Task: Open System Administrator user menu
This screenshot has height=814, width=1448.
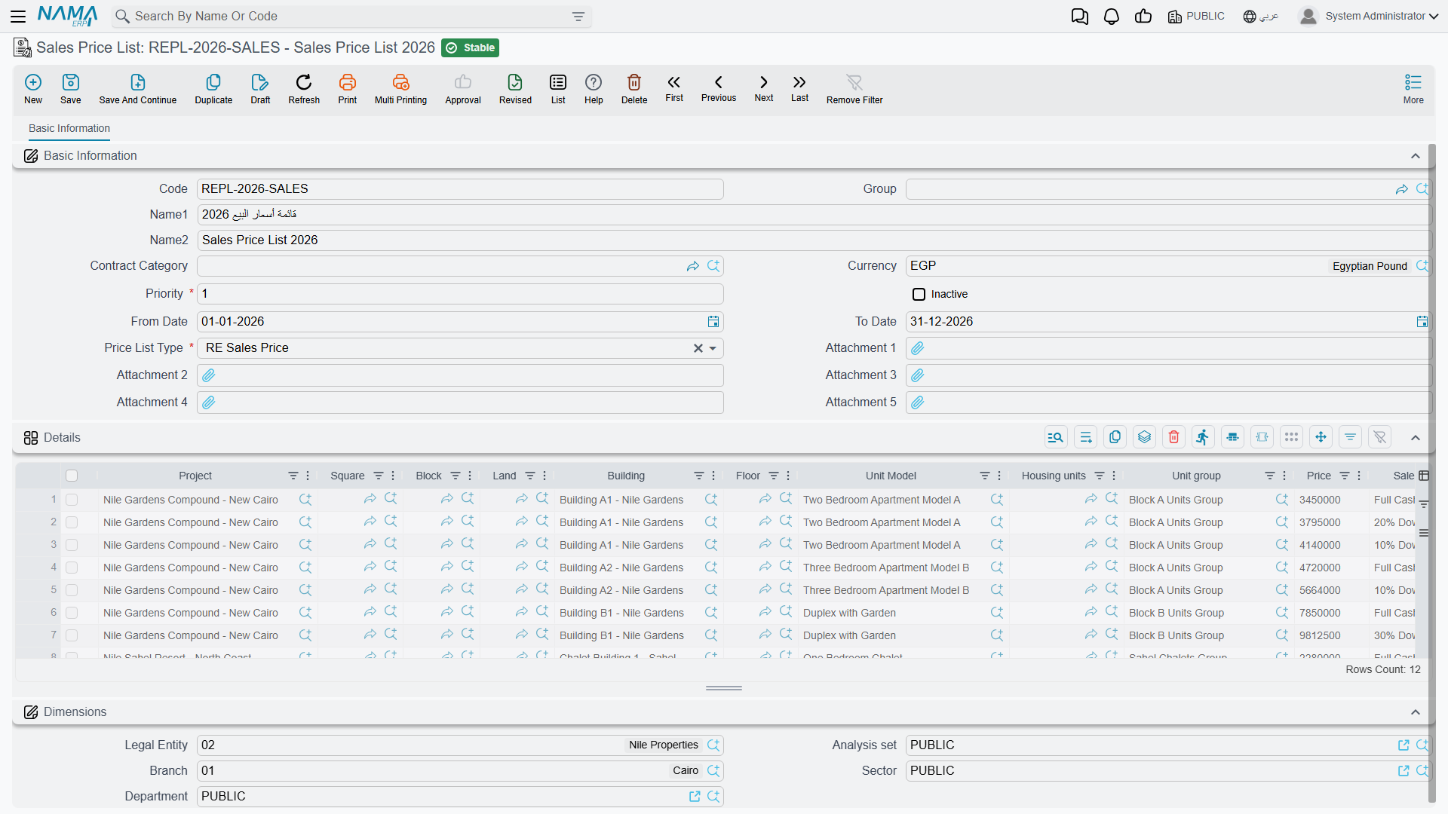Action: [1369, 16]
